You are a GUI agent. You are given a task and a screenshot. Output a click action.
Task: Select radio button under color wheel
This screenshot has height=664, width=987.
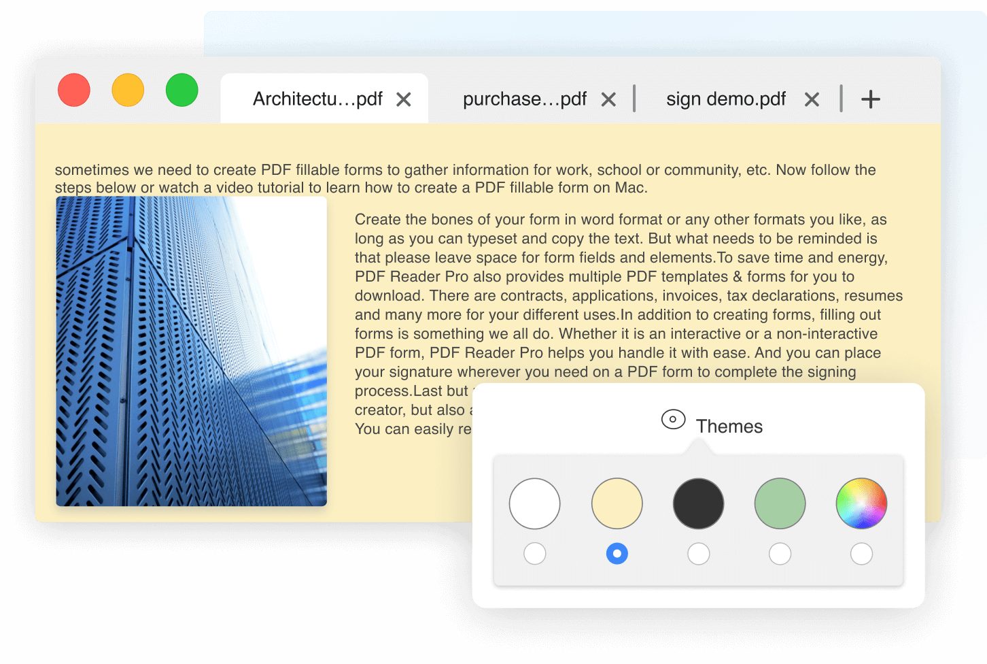click(x=861, y=554)
